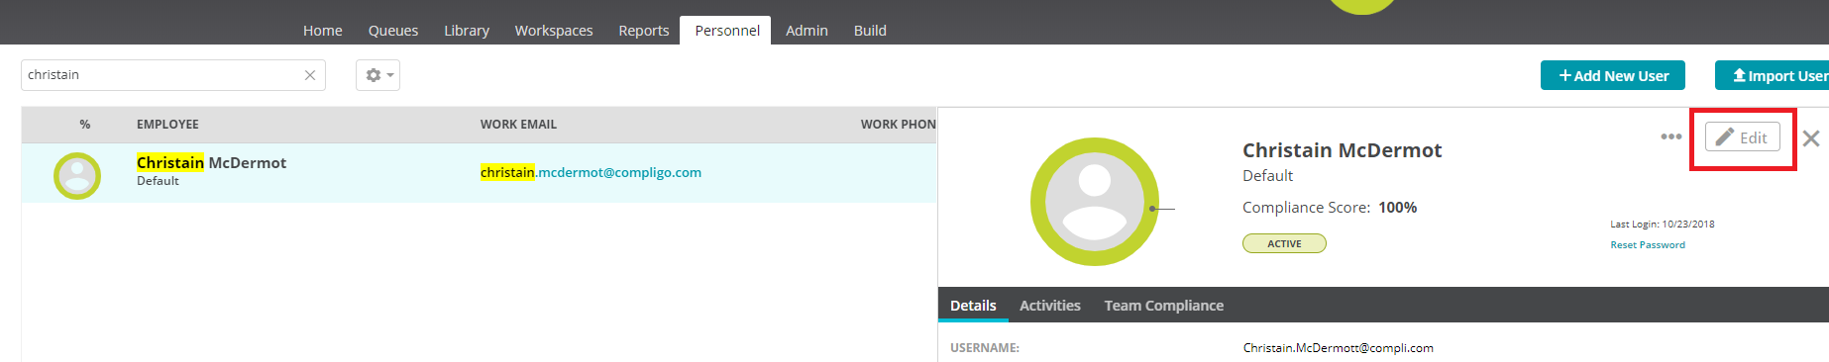Open the gear settings dropdown

378,75
